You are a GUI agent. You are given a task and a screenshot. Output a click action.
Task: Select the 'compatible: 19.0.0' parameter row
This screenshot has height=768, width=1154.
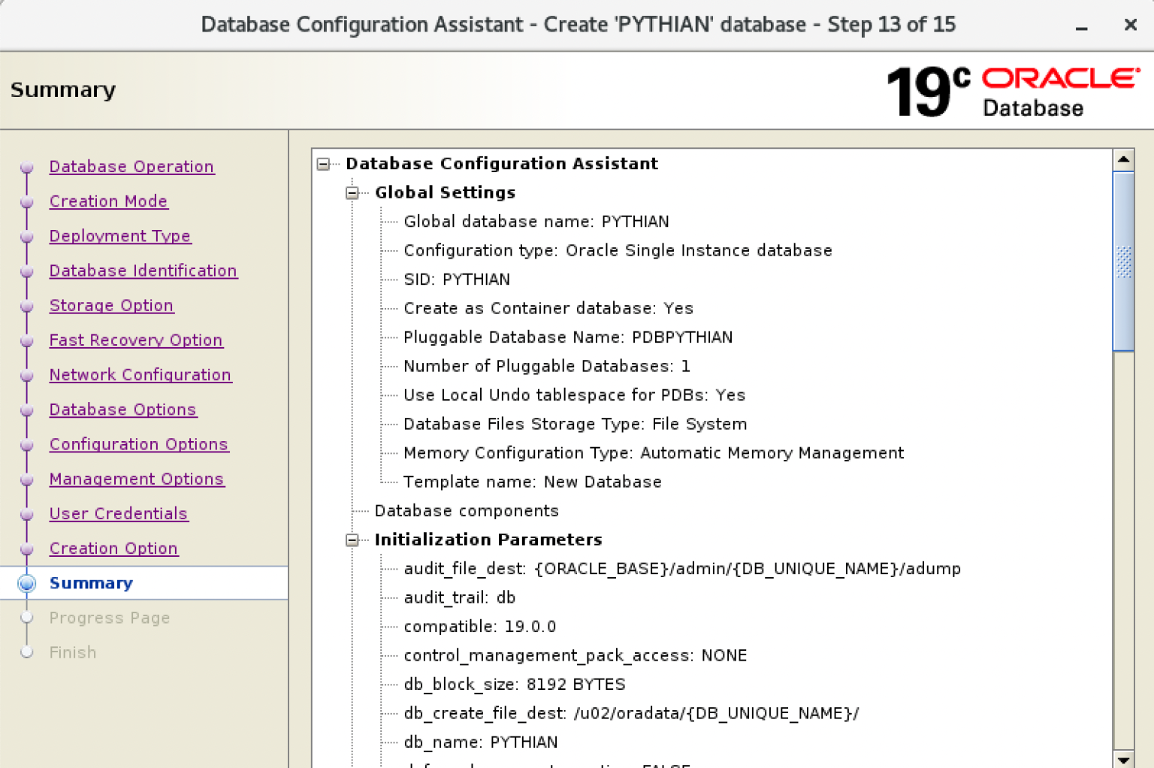[480, 627]
